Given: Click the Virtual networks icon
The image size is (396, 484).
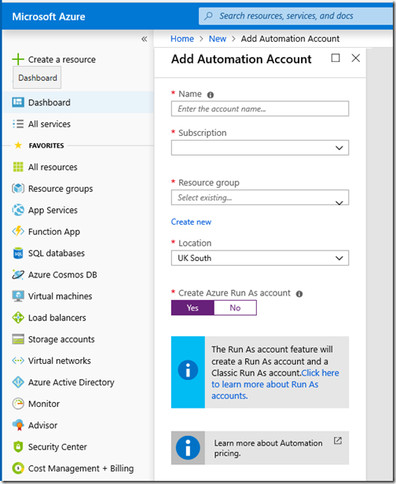Looking at the screenshot, I should click(18, 361).
